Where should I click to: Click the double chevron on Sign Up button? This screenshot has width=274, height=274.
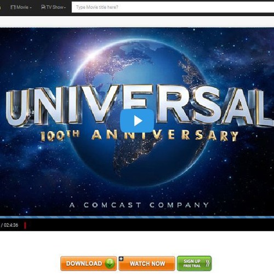[x=207, y=264]
